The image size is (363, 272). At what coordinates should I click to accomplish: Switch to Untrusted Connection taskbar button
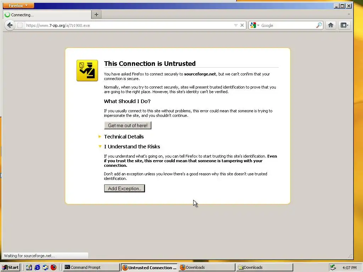[x=149, y=267]
